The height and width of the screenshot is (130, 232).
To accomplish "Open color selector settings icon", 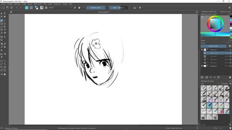I will tap(202, 17).
